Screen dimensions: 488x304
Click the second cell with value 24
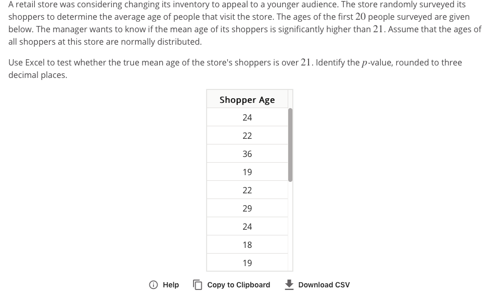pos(248,227)
